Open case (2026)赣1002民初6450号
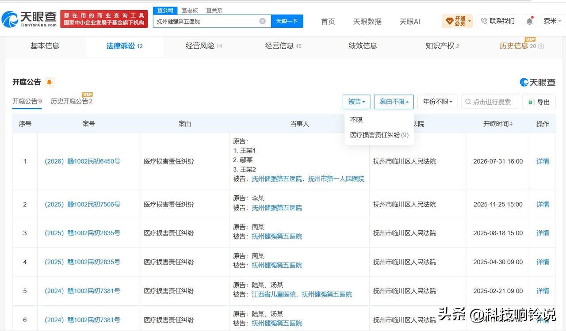Image resolution: width=566 pixels, height=331 pixels. tap(82, 161)
